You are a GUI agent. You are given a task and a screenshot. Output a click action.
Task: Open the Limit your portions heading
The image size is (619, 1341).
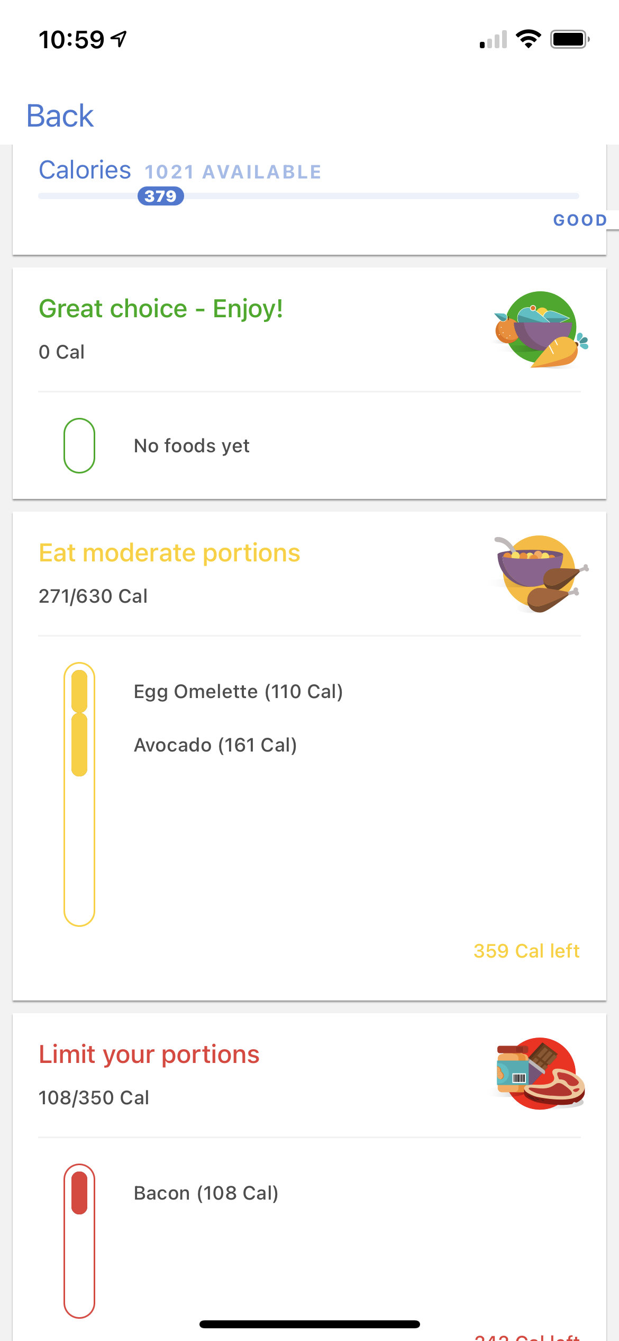(149, 1054)
